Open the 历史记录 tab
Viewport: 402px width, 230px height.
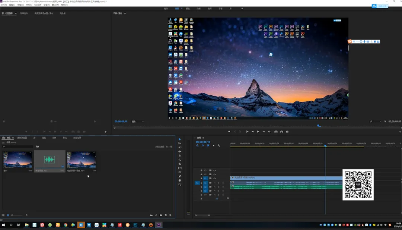pos(77,138)
